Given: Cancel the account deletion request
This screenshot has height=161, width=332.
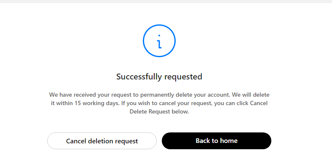Looking at the screenshot, I should 102,141.
